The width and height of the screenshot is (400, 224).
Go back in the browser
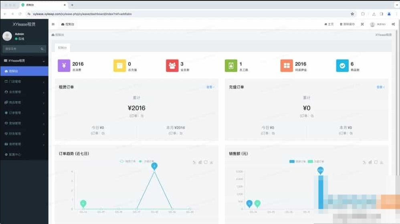[x=5, y=14]
